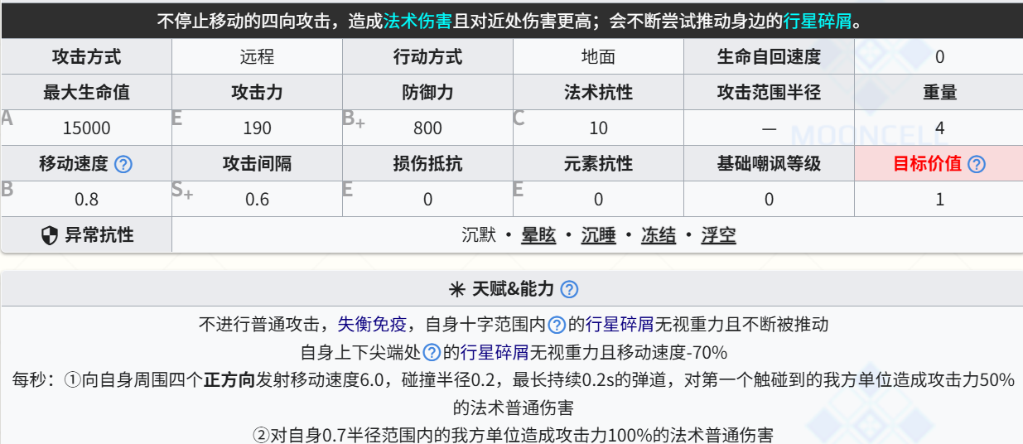Open 行星碎屑 link after 自身十字范围内
Image resolution: width=1023 pixels, height=444 pixels.
point(620,324)
